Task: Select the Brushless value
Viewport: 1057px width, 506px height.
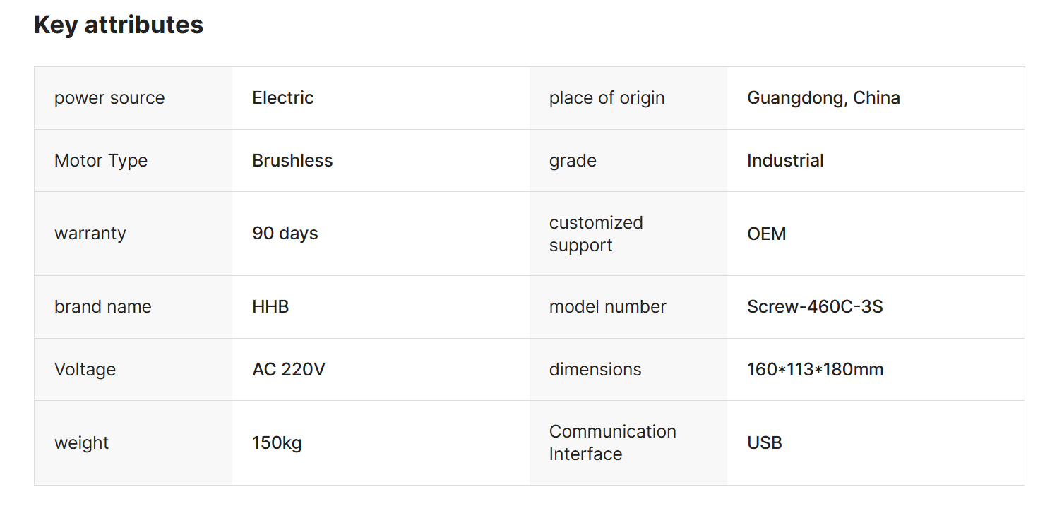Action: [x=292, y=161]
